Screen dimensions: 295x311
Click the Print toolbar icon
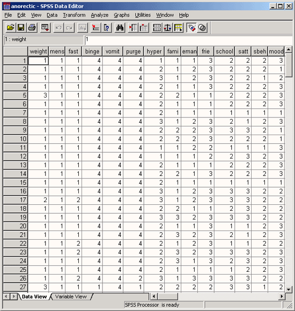[32, 27]
